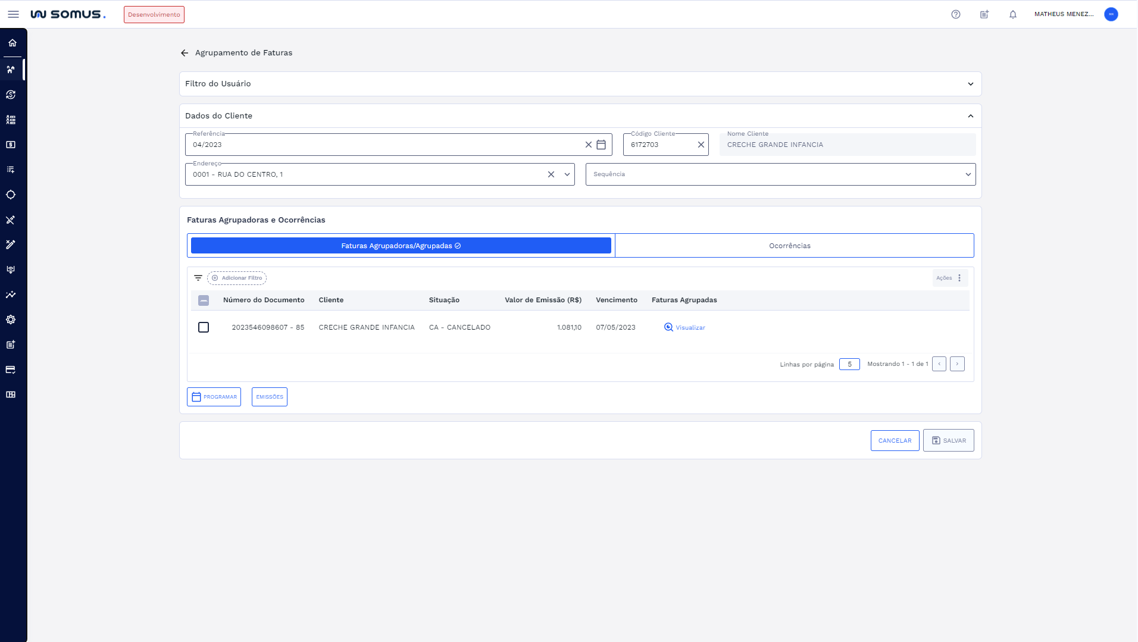
Task: Check the row checkbox for document 2023546098607
Action: pyautogui.click(x=204, y=327)
